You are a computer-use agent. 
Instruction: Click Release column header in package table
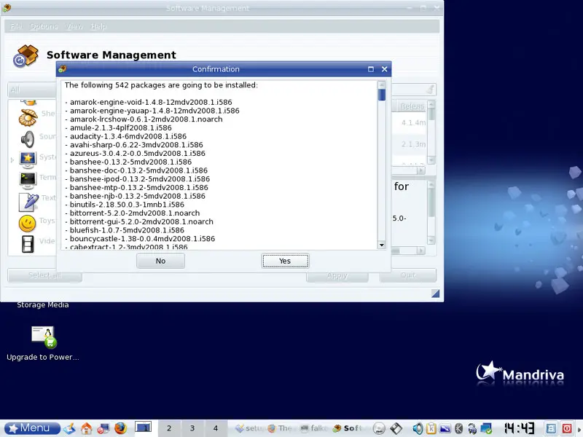tap(412, 106)
